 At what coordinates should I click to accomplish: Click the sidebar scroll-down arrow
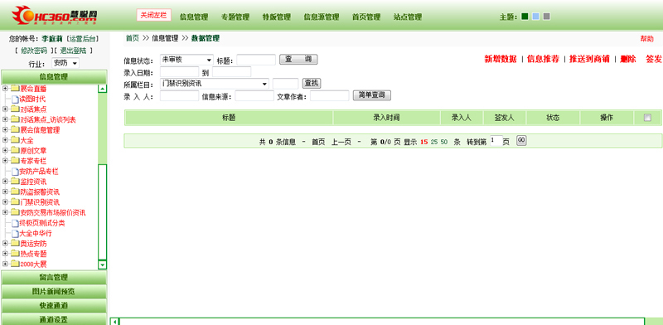[102, 265]
